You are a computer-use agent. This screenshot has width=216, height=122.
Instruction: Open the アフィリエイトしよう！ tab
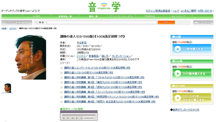121,16
